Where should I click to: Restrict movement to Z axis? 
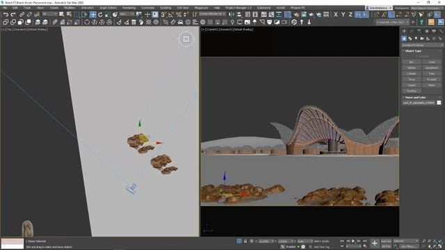pos(350,15)
